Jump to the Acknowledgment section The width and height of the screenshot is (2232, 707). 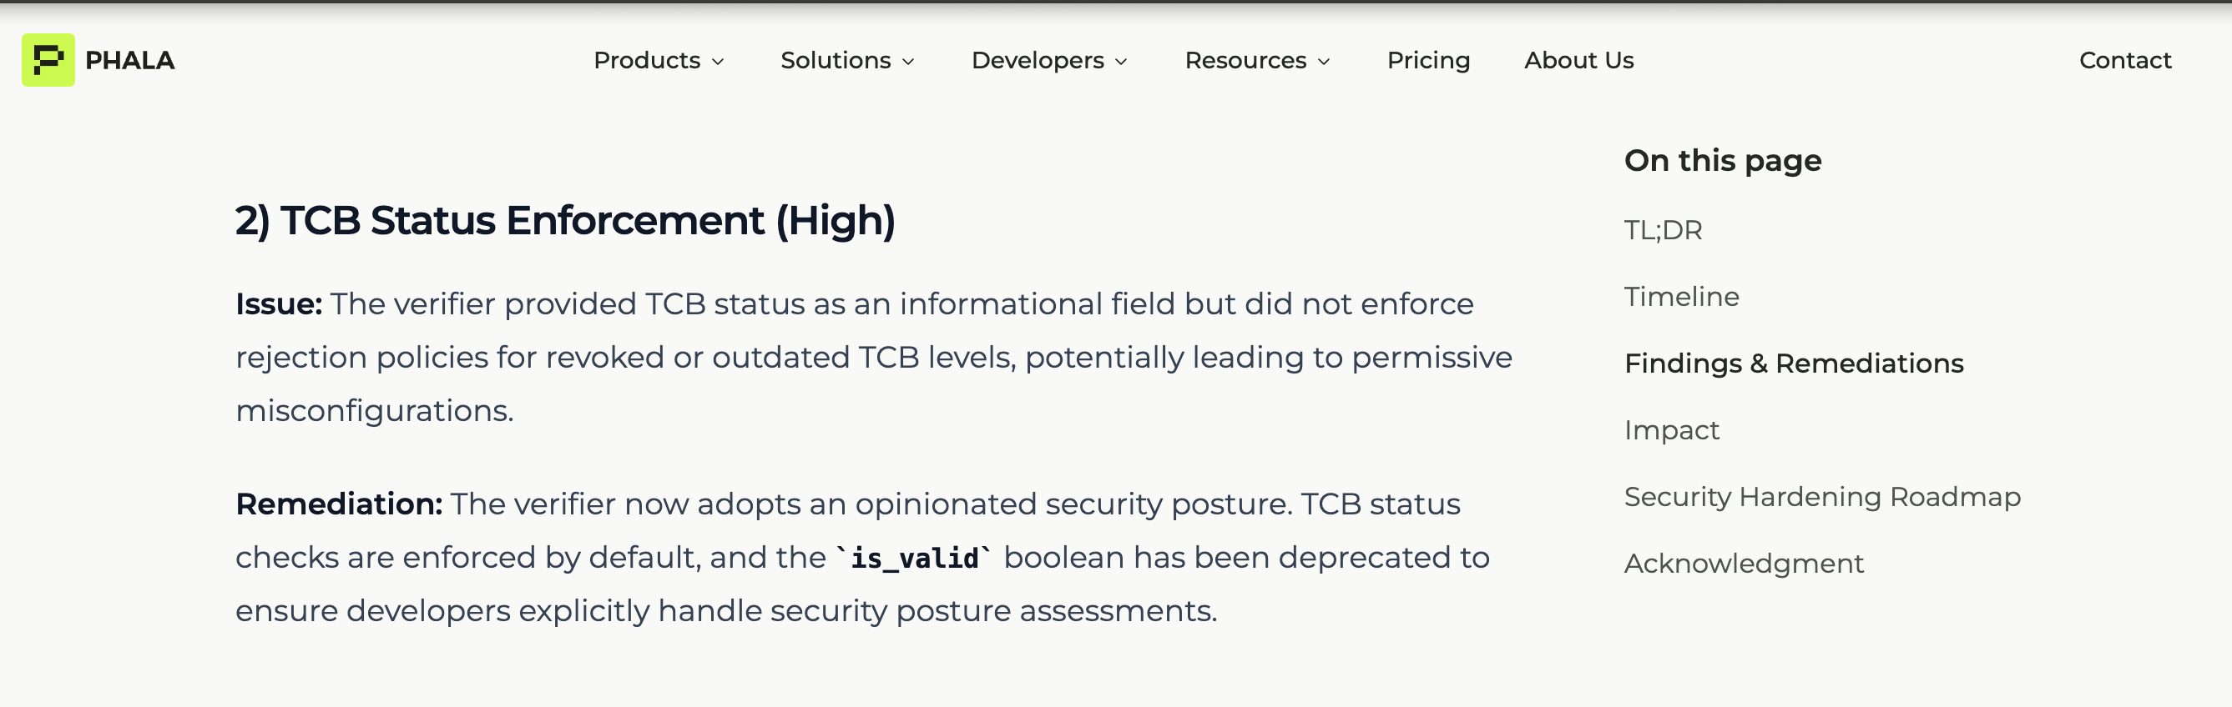[1744, 564]
